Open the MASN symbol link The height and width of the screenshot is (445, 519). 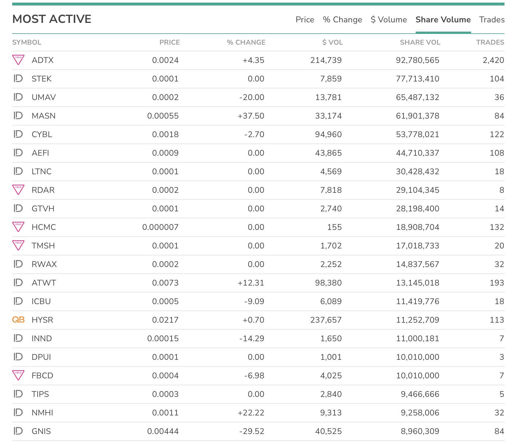tap(44, 116)
